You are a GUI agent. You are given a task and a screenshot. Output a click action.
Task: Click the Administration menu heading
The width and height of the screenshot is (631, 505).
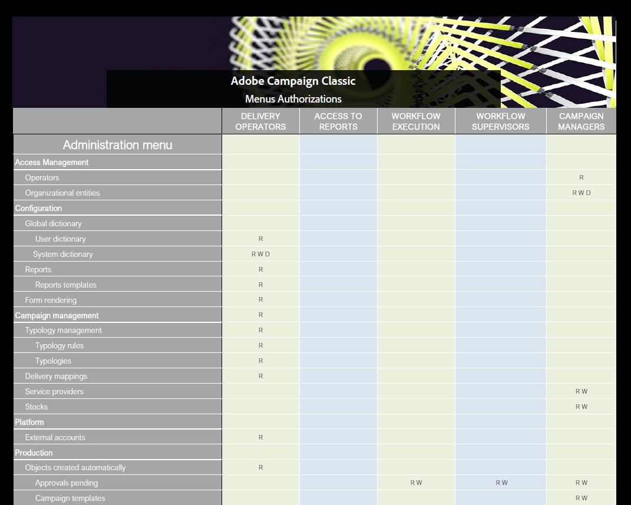(x=117, y=144)
